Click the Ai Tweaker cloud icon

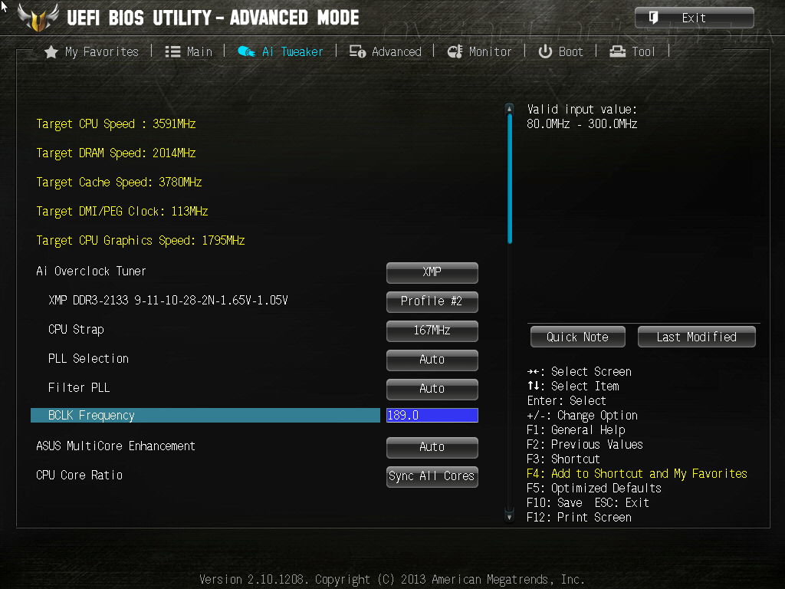(x=246, y=51)
